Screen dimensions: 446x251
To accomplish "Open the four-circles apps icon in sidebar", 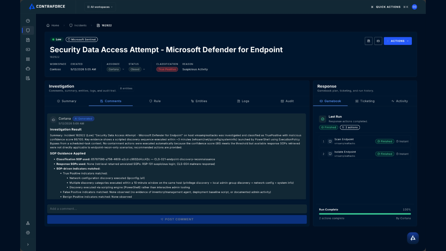I will pyautogui.click(x=28, y=59).
